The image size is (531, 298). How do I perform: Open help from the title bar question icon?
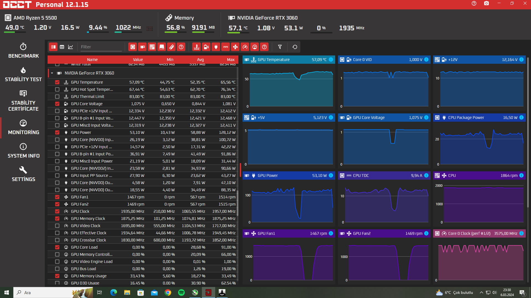(474, 3)
